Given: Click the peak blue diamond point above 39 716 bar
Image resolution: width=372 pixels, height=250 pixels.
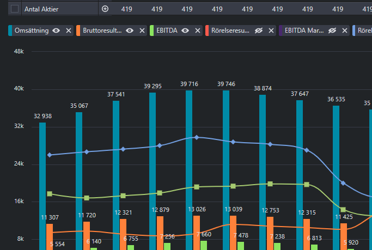Looking at the screenshot, I should (197, 137).
